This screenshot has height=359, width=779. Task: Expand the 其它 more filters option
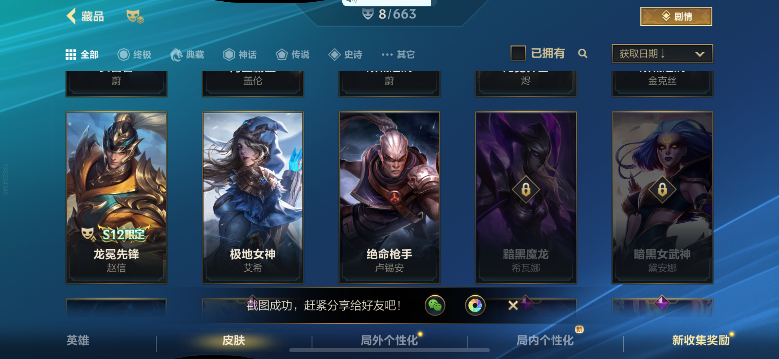[398, 55]
